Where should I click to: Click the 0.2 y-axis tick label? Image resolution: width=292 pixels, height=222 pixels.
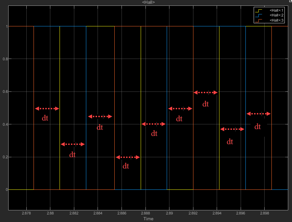click(x=3, y=157)
